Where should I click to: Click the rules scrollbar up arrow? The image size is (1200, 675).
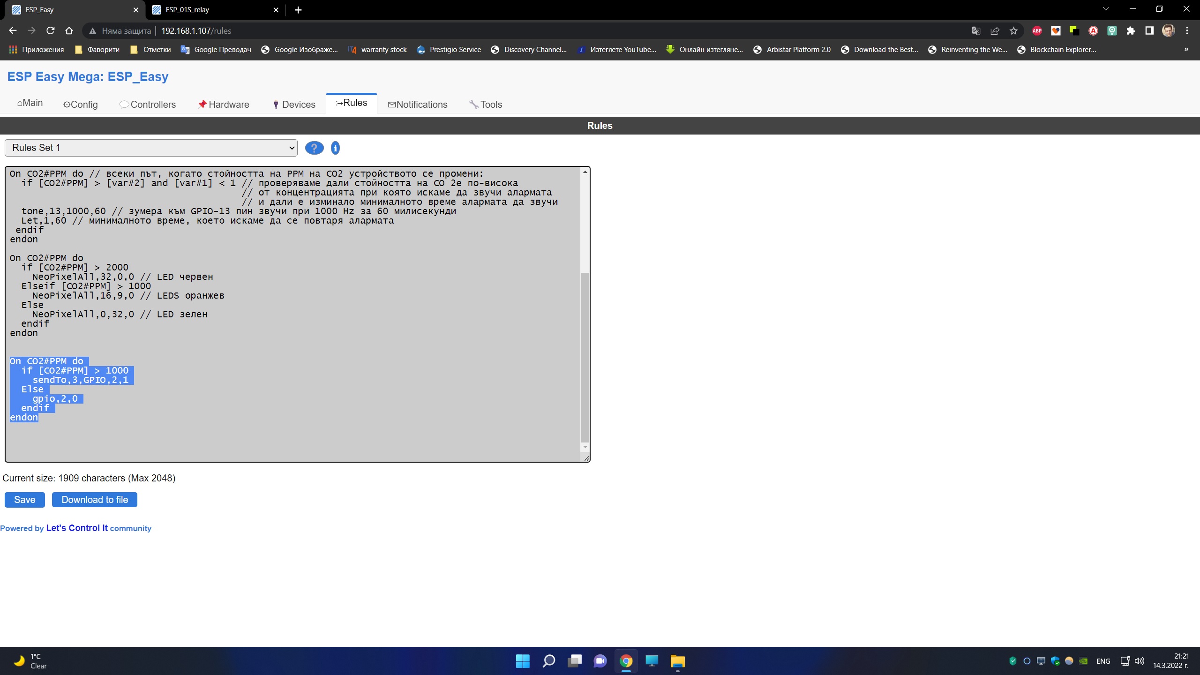point(585,172)
